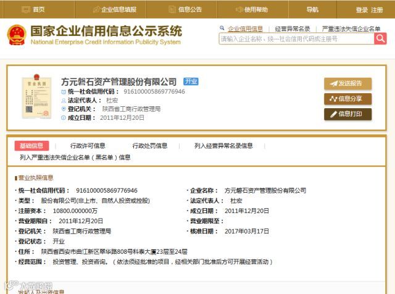Open 企业信息填报 in the top navigation
This screenshot has height=294, width=395.
115,10
